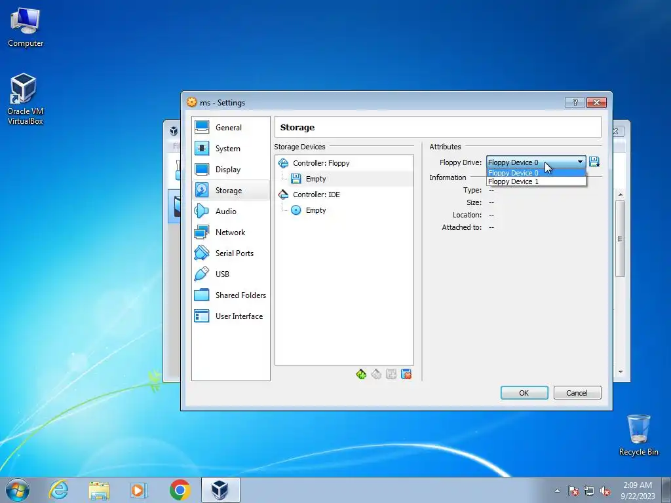Viewport: 671px width, 503px height.
Task: Select the Recycle Bin desktop icon
Action: (x=638, y=435)
